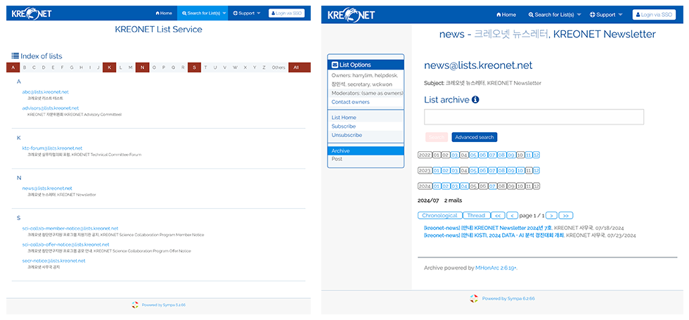The width and height of the screenshot is (689, 320).
Task: Select index letter A tab
Action: [13, 68]
